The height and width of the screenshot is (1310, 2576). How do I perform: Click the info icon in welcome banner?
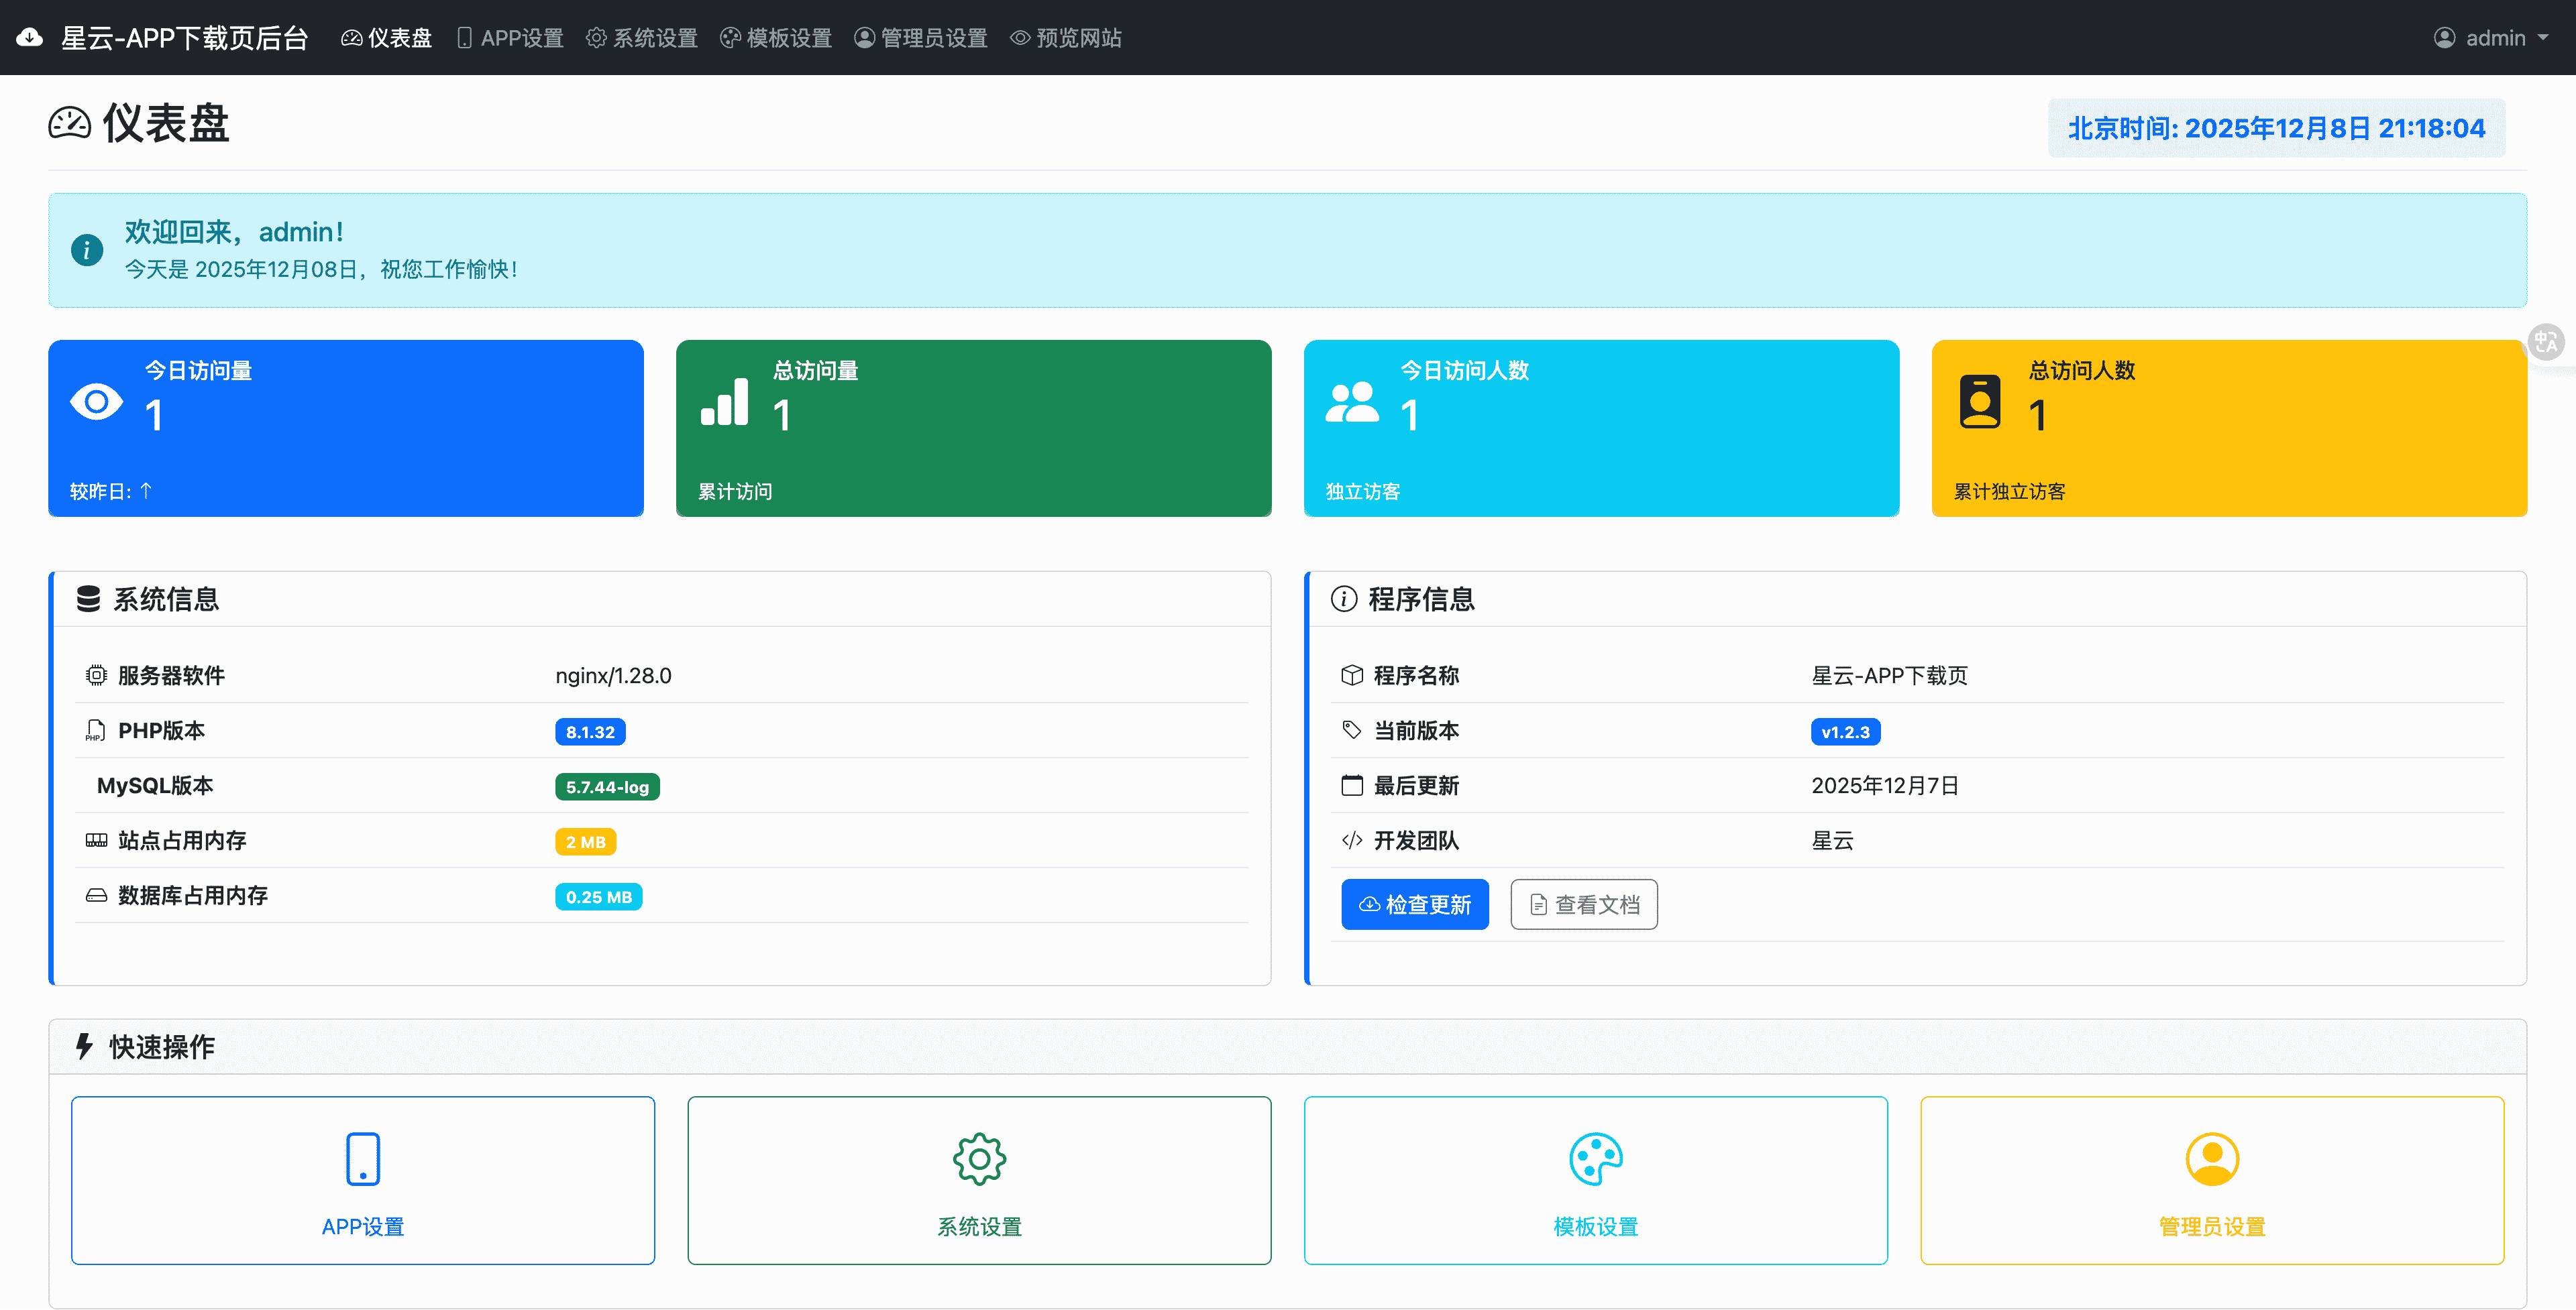click(87, 250)
